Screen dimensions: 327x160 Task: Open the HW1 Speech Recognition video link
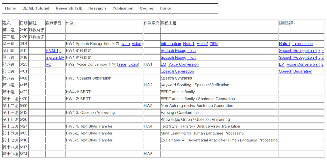click(x=137, y=44)
